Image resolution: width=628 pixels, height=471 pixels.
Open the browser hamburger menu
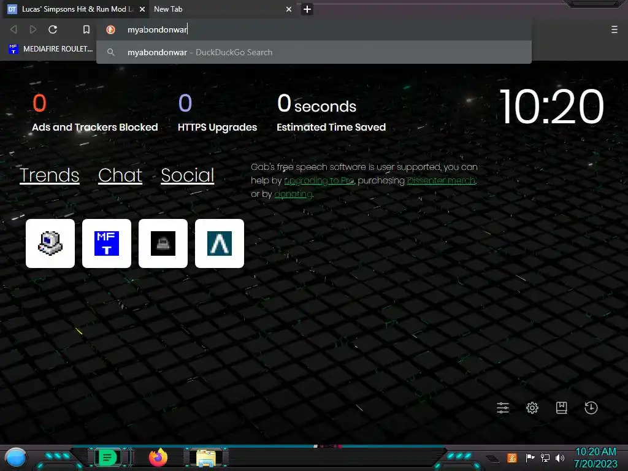point(614,29)
